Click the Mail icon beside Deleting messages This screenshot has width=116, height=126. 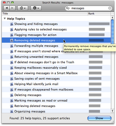point(12,95)
